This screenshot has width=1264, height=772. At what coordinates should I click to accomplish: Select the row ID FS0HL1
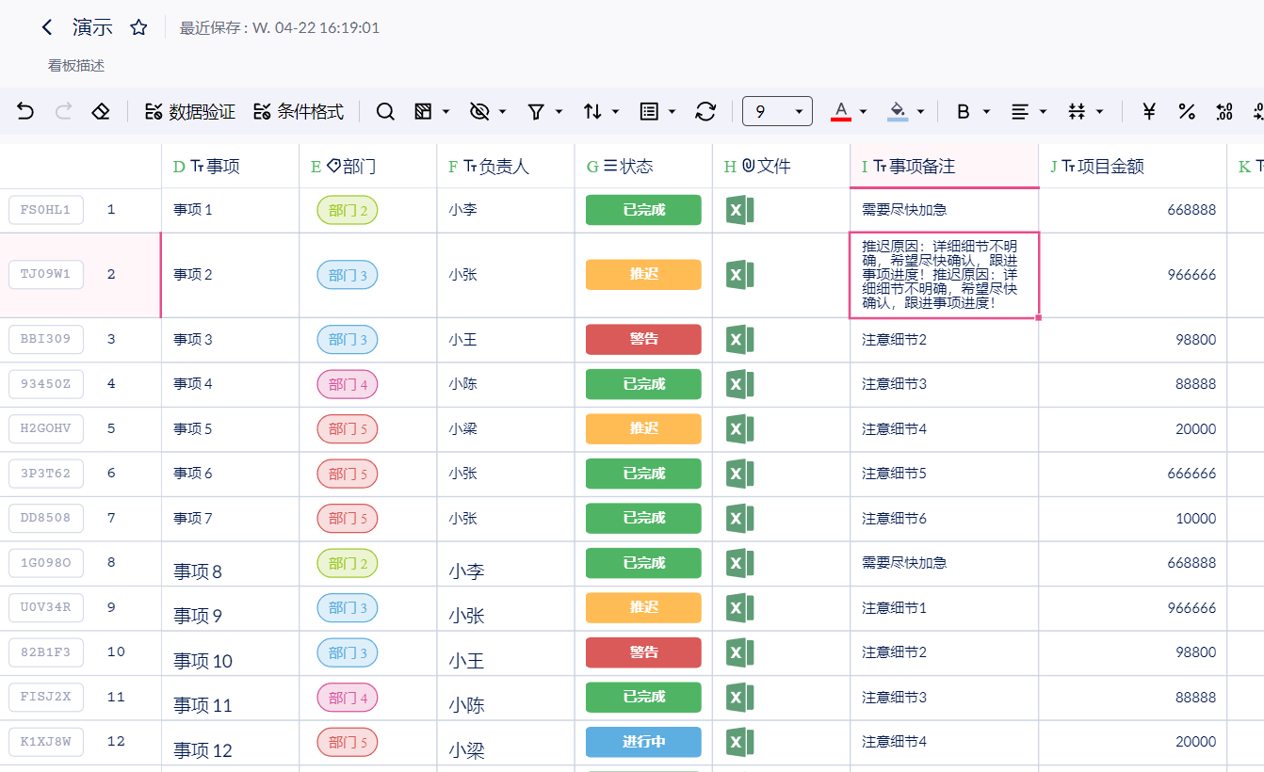[46, 210]
